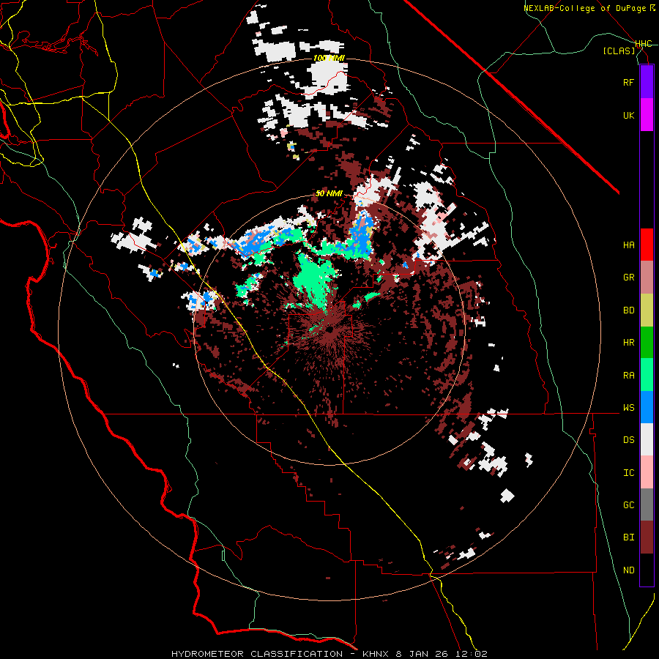Click the 100 NMI range ring label

coord(329,58)
